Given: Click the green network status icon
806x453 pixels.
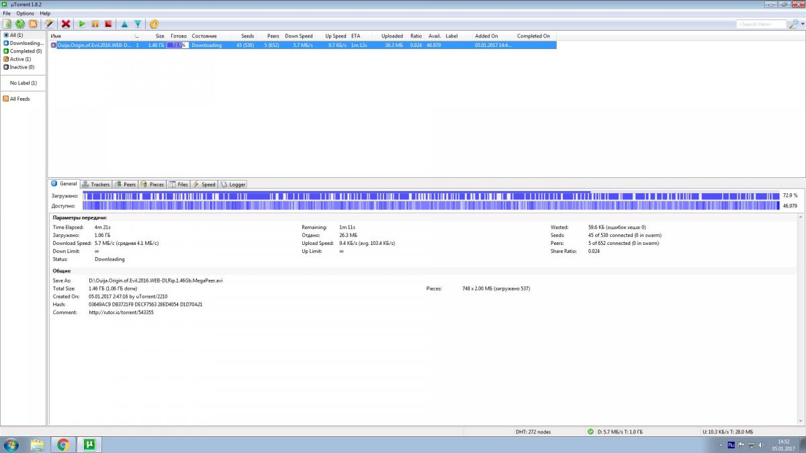Looking at the screenshot, I should coord(590,432).
